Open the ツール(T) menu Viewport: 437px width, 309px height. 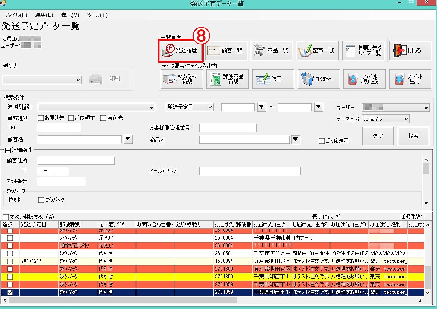tap(97, 15)
